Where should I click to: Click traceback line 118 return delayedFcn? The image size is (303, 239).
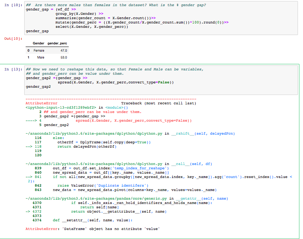[87, 147]
